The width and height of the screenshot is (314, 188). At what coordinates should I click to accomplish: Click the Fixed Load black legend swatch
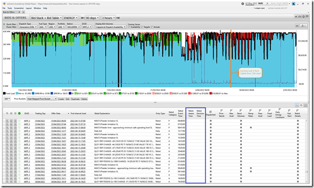(4, 93)
